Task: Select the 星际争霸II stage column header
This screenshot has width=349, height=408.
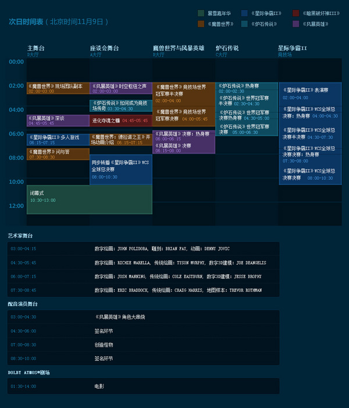Action: pos(292,48)
